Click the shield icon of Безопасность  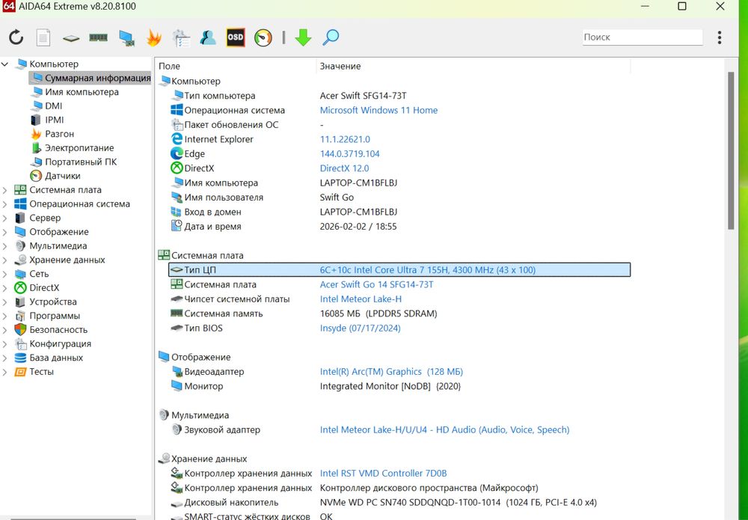coord(20,330)
